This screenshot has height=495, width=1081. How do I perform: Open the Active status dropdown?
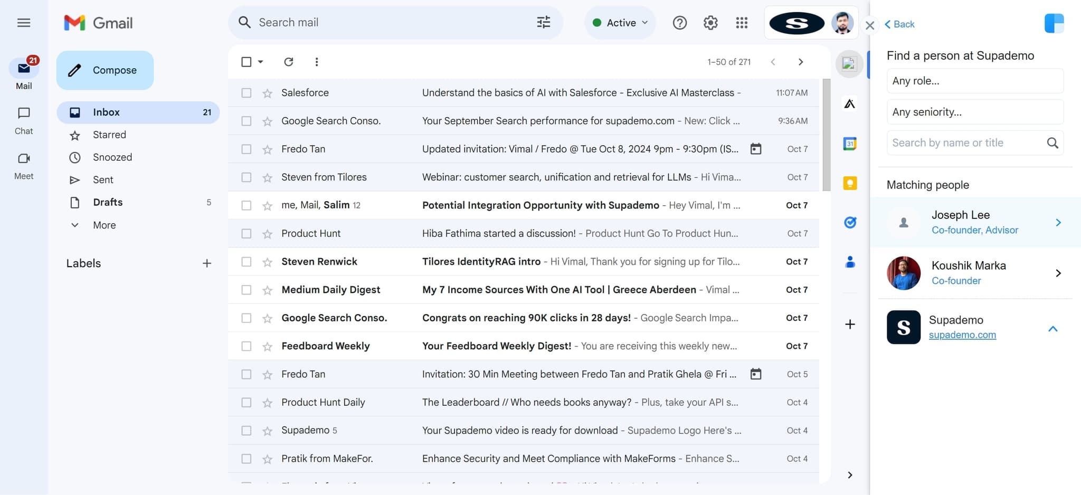click(x=620, y=23)
